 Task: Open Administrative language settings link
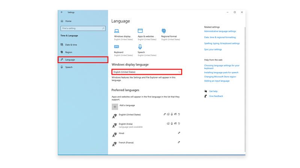(x=220, y=31)
